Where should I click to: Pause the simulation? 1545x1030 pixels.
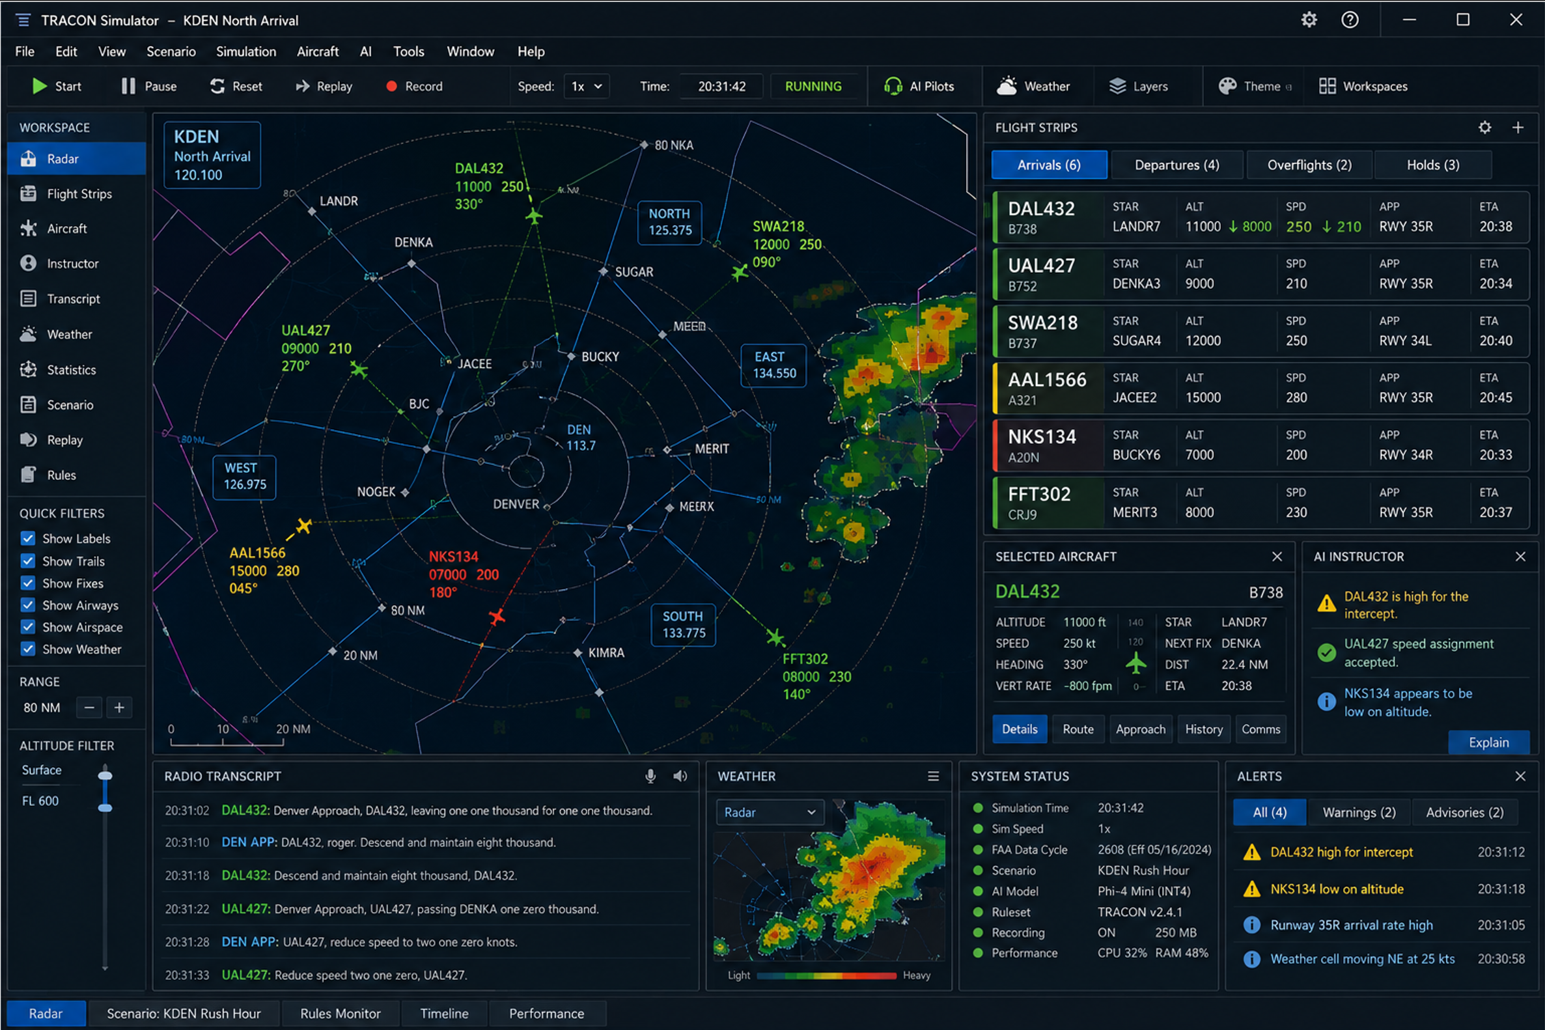149,86
